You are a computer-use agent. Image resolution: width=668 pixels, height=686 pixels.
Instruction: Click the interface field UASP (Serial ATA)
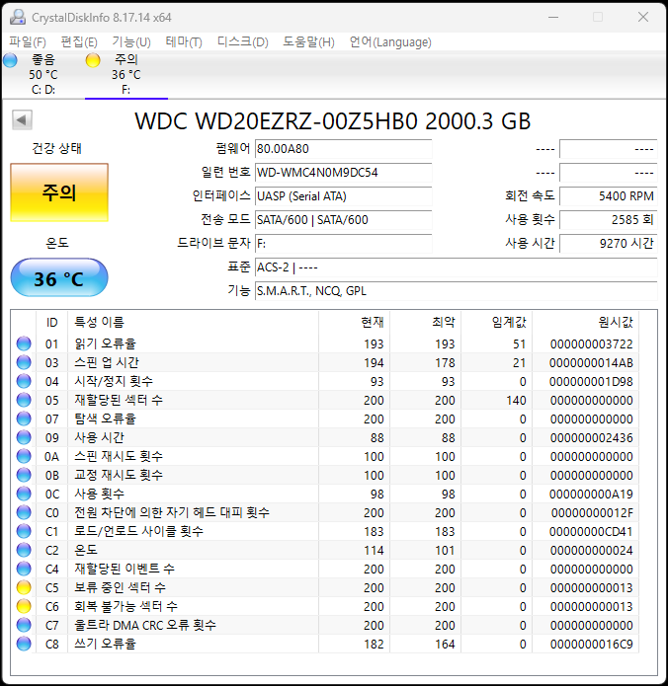coord(344,196)
